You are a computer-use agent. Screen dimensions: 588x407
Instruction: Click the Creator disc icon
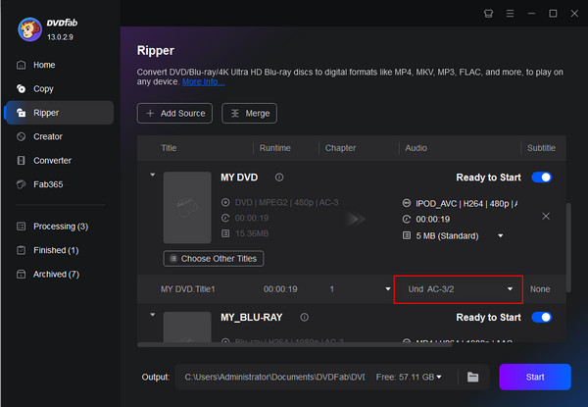coord(21,136)
